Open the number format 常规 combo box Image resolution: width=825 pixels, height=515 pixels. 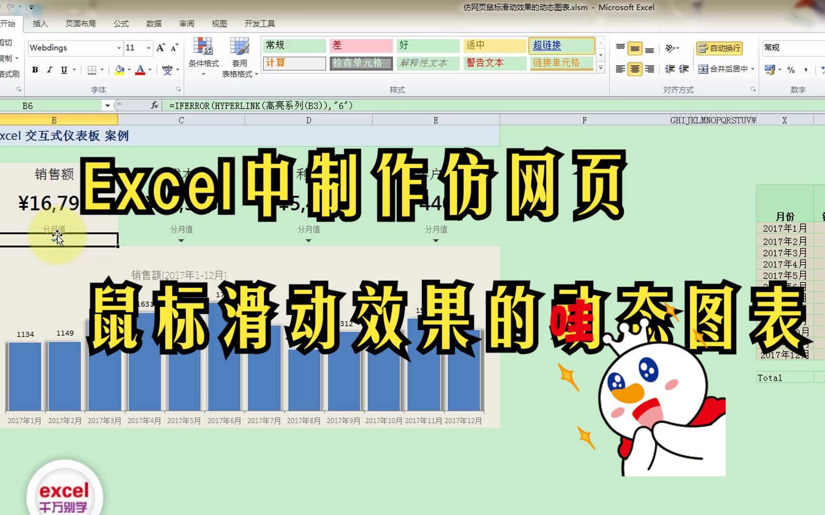coord(793,48)
